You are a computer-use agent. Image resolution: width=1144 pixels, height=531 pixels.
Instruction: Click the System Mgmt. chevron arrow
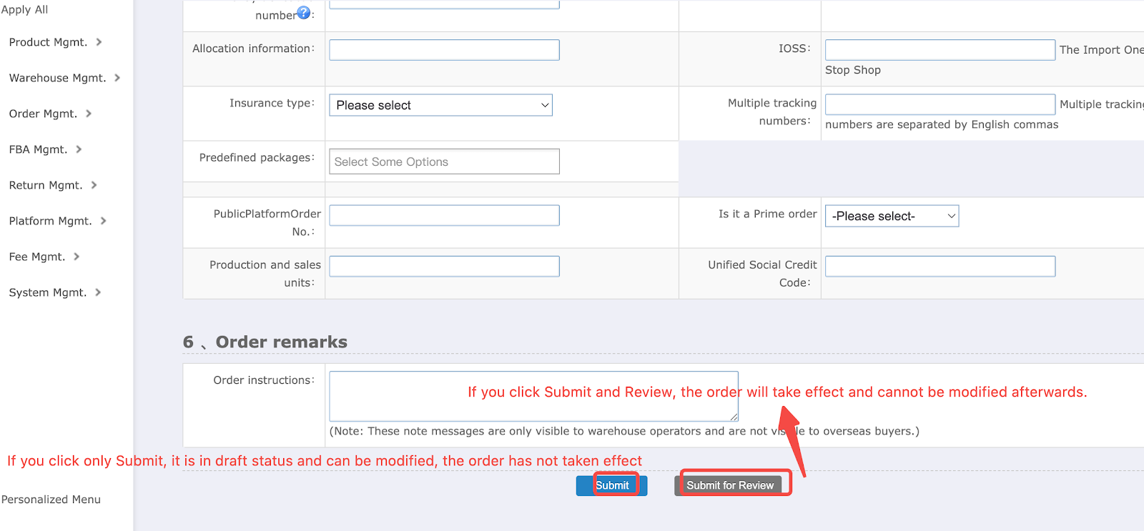pos(98,292)
